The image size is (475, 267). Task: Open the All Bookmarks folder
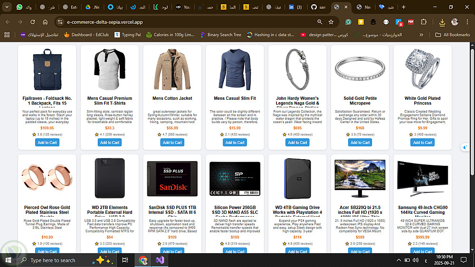click(453, 35)
